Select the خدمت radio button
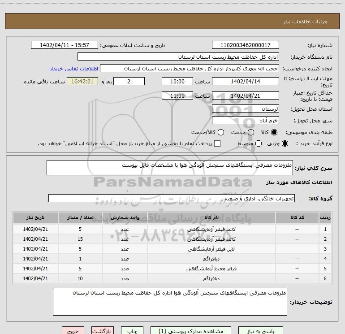345x334 pixels. (x=251, y=132)
